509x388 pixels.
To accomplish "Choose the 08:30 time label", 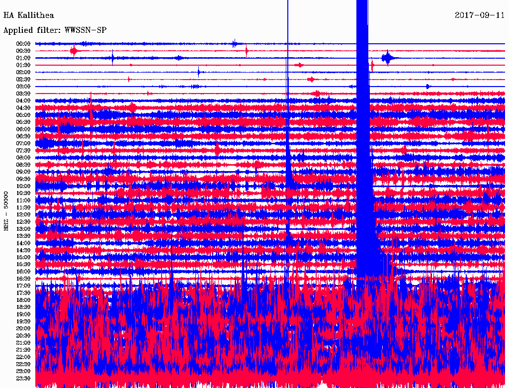I will [23, 165].
